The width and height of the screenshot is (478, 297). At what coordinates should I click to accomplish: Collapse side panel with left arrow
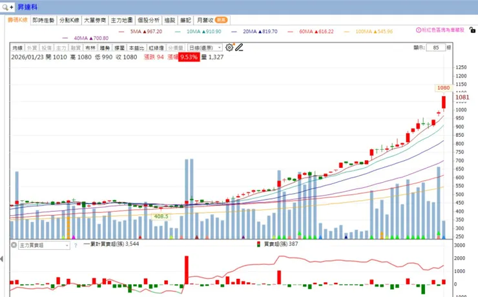2,259
